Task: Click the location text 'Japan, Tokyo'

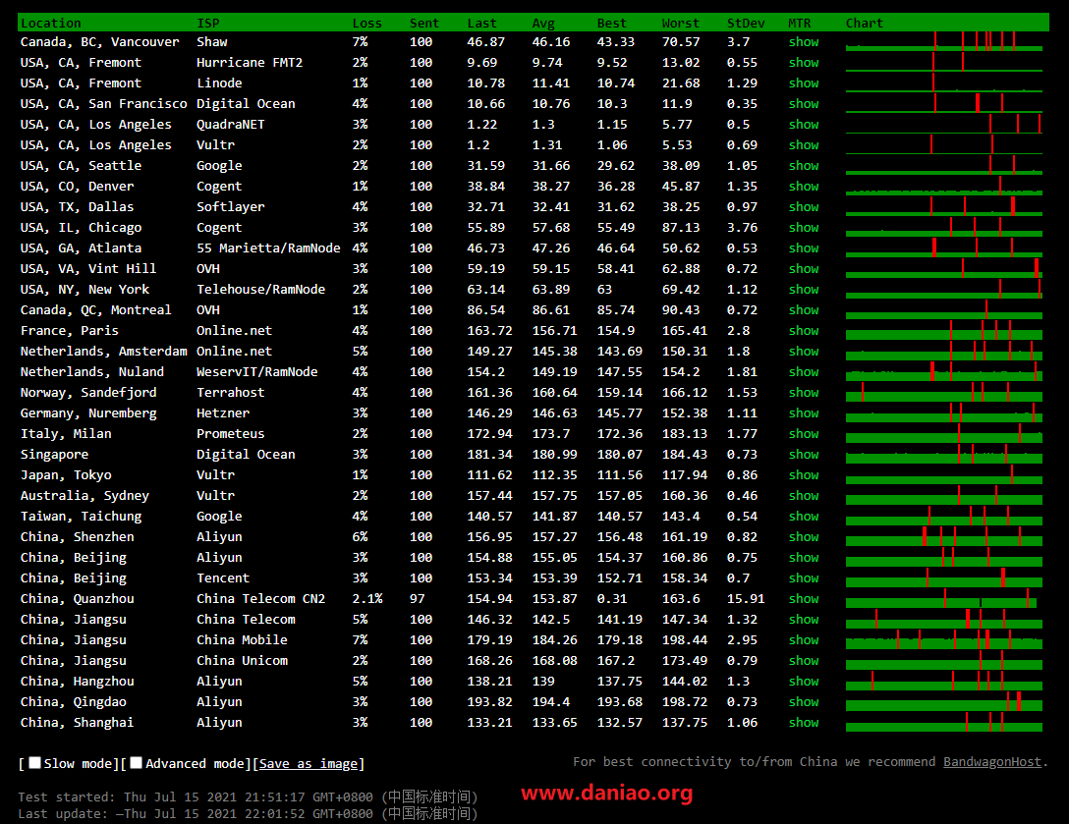Action: click(66, 474)
